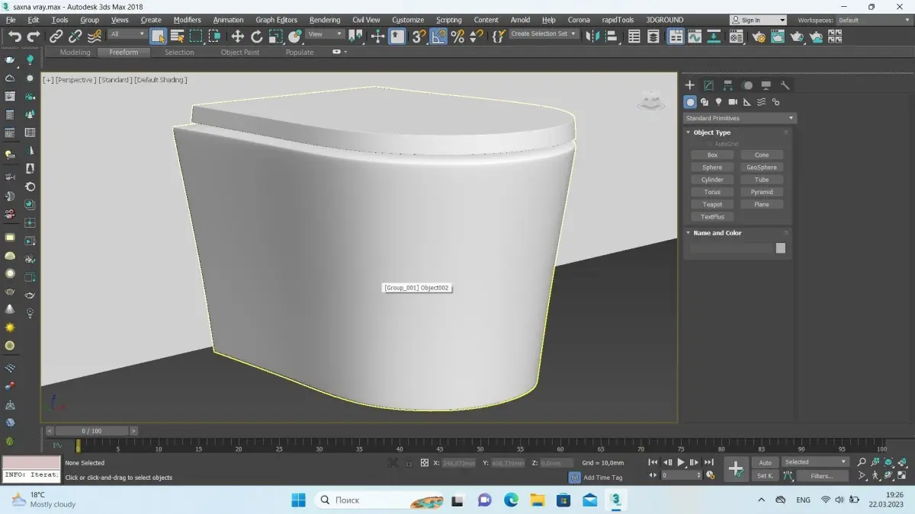This screenshot has width=915, height=514.
Task: Click the Filters... button
Action: click(821, 476)
